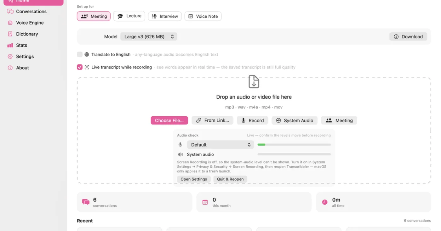
Task: Click Choose File button
Action: point(169,120)
